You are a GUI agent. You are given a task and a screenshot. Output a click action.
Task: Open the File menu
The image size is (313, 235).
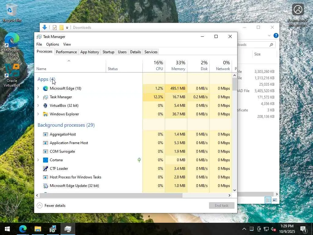[39, 44]
